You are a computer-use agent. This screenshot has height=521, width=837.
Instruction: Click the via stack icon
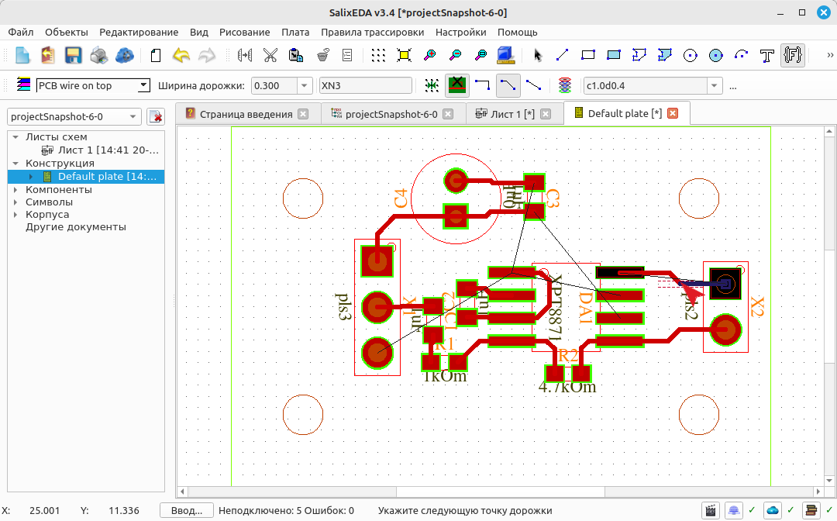pos(565,85)
